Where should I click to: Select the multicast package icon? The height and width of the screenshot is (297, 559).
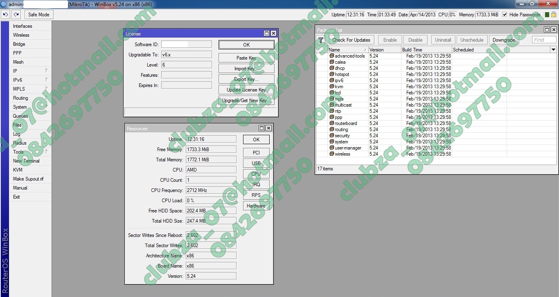332,105
